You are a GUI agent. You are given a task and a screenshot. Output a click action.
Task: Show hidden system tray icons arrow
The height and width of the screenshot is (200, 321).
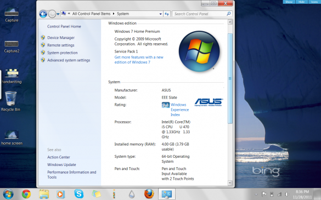tap(256, 195)
